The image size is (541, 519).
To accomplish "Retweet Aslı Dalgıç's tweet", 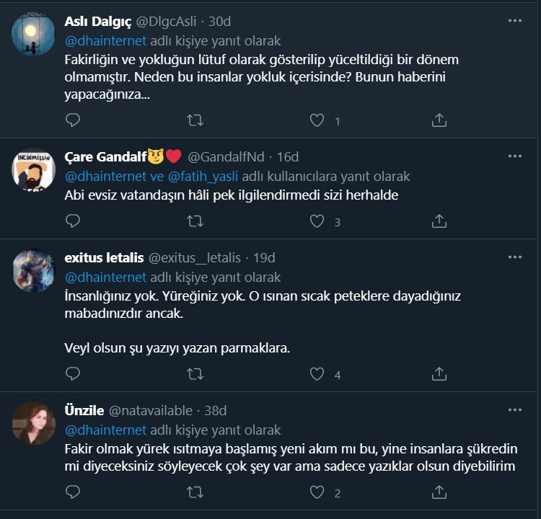I will (x=195, y=120).
